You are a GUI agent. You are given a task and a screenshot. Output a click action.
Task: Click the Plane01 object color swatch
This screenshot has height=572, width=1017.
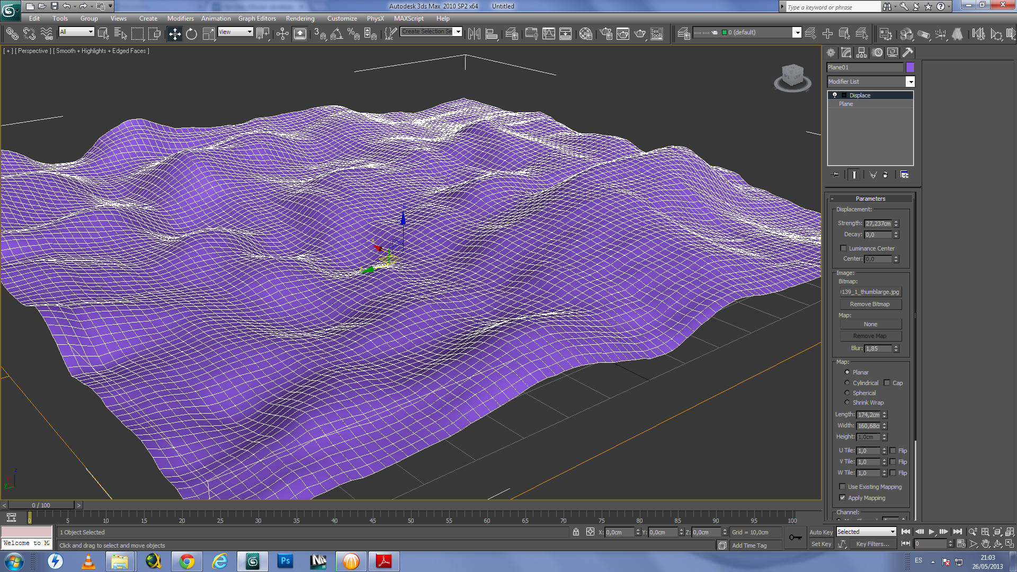point(910,67)
